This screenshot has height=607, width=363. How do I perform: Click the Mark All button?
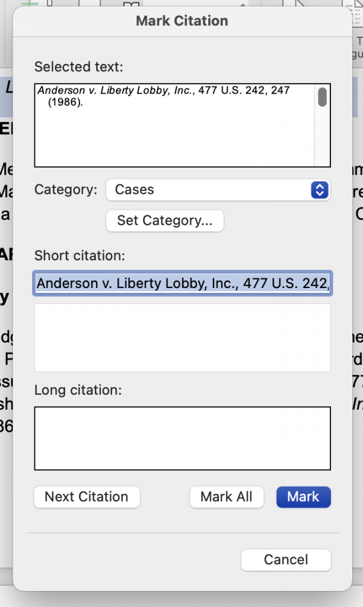click(227, 497)
